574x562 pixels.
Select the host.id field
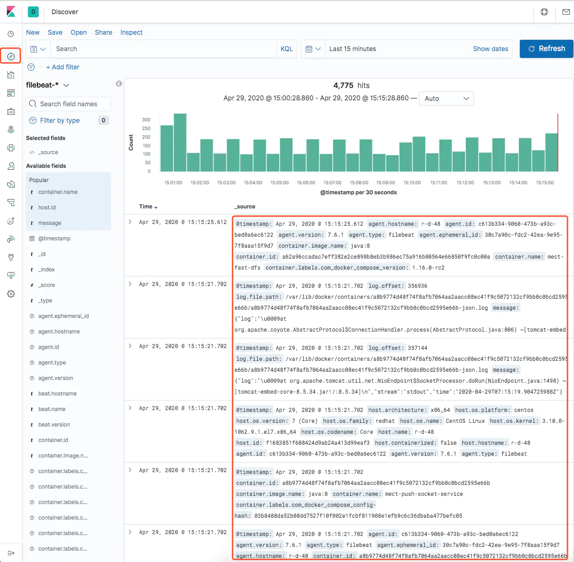(x=47, y=208)
